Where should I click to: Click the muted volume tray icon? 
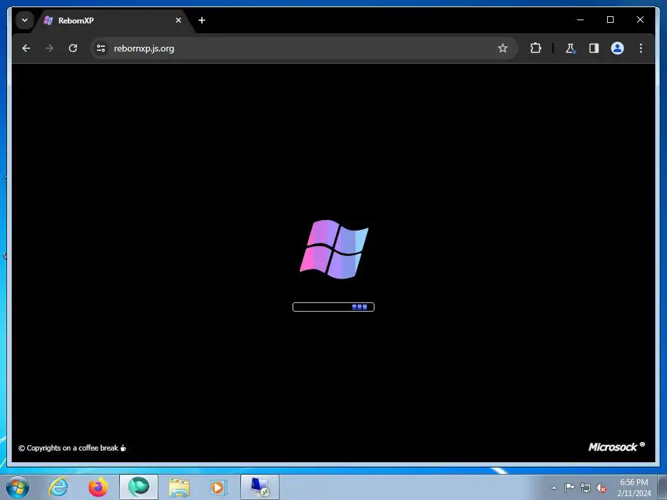[x=601, y=488]
